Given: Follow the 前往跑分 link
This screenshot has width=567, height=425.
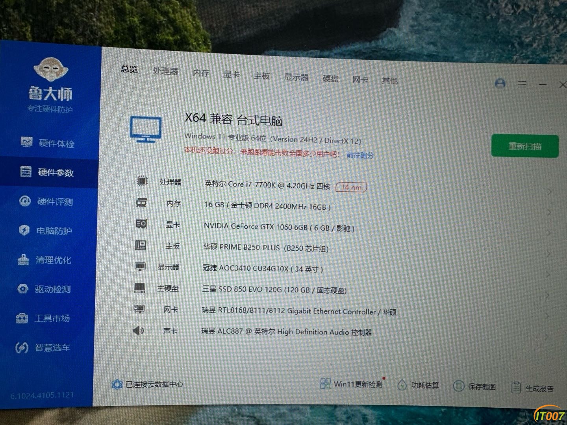Looking at the screenshot, I should tap(360, 155).
